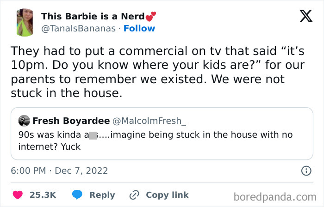Image resolution: width=324 pixels, height=207 pixels.
Task: Like the tweet with the heart icon
Action: pos(18,195)
